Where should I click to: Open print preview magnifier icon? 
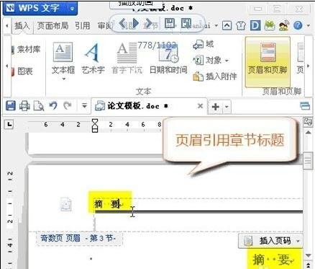pyautogui.click(x=39, y=106)
